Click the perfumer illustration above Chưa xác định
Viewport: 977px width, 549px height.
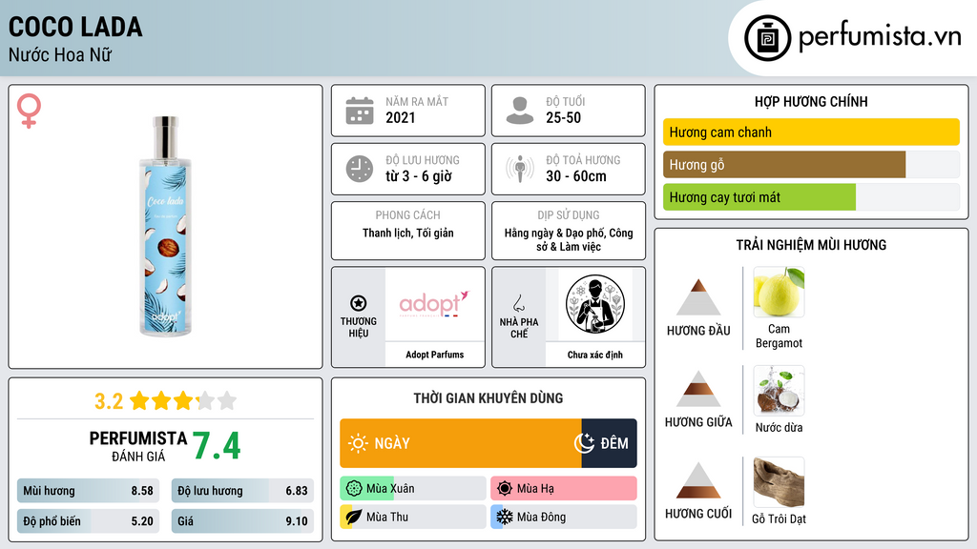tap(595, 304)
